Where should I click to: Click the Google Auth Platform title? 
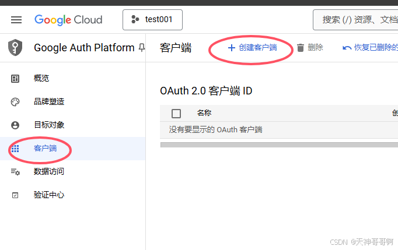tap(84, 48)
